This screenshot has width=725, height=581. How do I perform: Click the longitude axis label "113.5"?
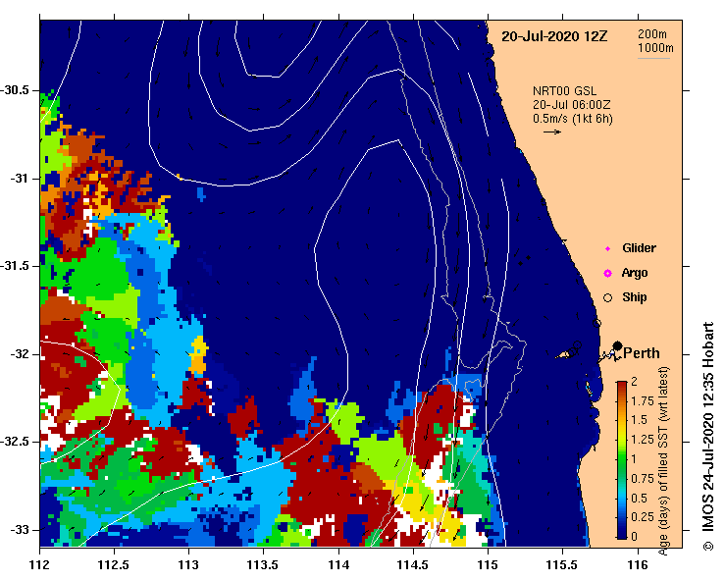coord(264,565)
